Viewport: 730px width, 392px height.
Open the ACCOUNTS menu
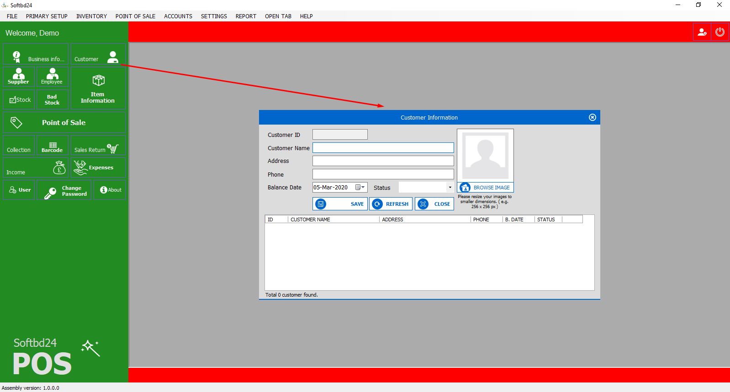178,16
